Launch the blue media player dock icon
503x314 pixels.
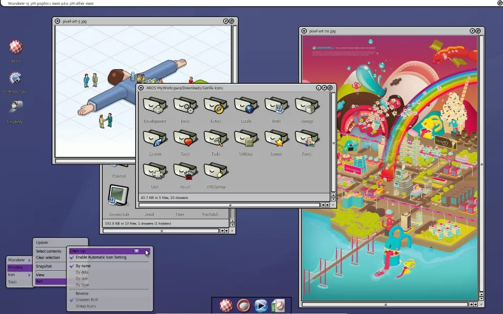tap(261, 306)
